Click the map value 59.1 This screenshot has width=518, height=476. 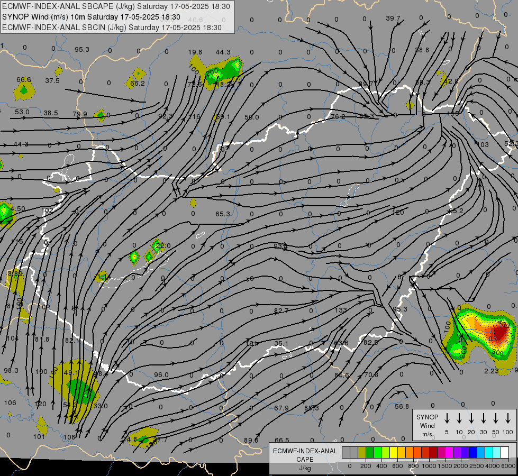223,116
